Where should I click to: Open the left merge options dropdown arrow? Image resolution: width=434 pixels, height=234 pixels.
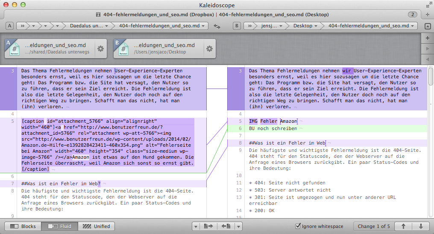(x=196, y=226)
